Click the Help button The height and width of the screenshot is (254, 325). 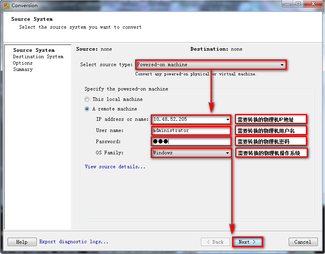point(22,242)
